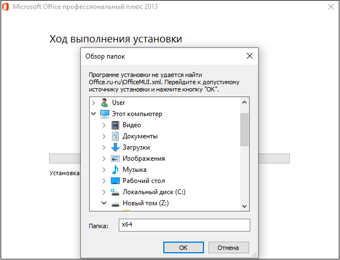Click the Документы page icon
This screenshot has width=340, height=260.
tap(115, 136)
